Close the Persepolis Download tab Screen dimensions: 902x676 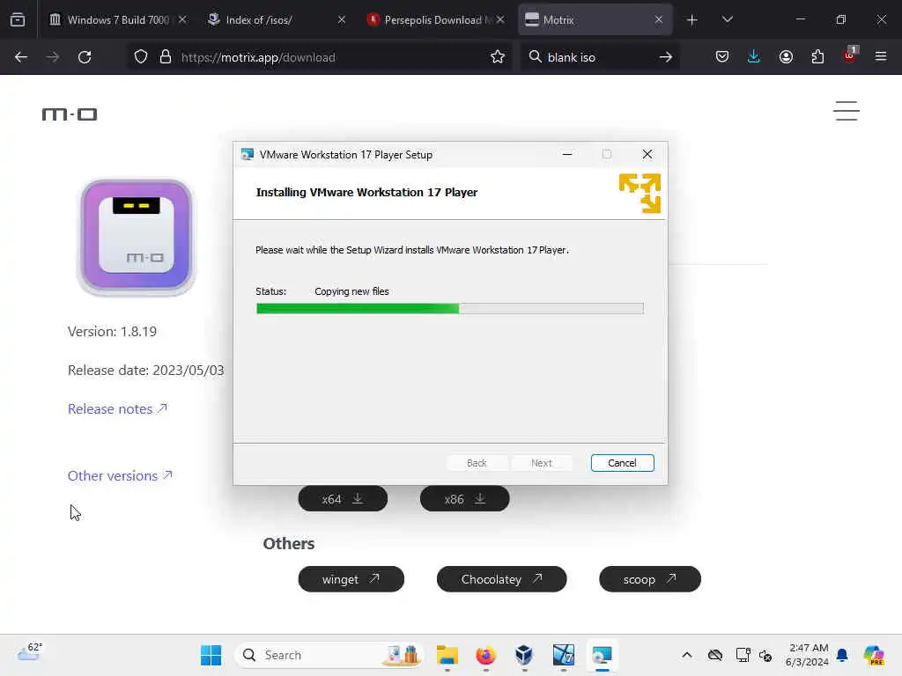pos(500,20)
